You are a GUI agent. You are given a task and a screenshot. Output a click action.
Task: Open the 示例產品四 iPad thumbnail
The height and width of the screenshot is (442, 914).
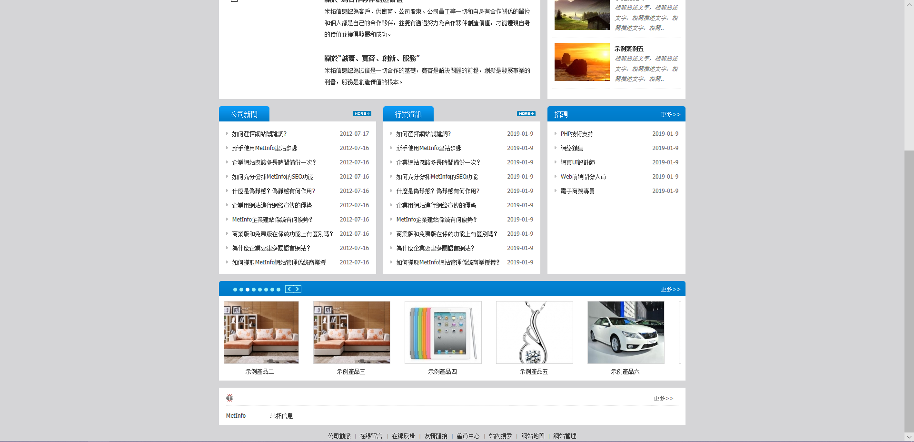pos(443,332)
